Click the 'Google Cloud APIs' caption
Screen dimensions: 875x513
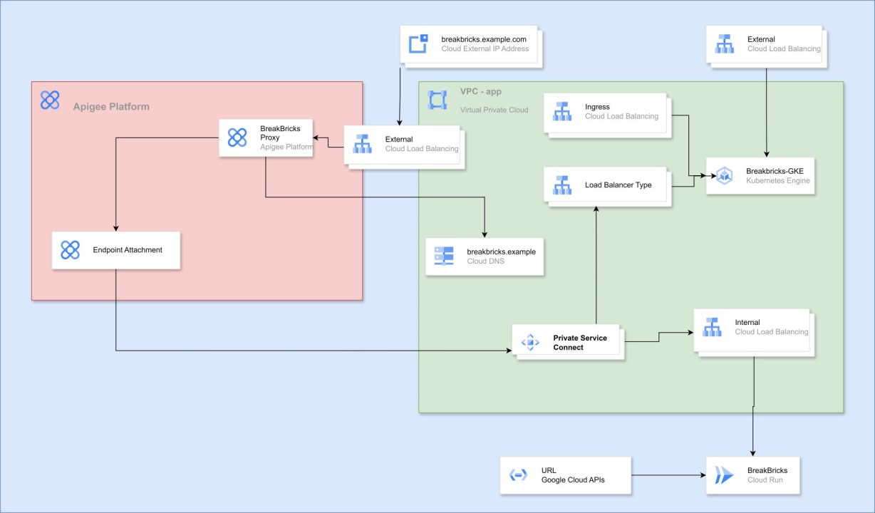[573, 480]
